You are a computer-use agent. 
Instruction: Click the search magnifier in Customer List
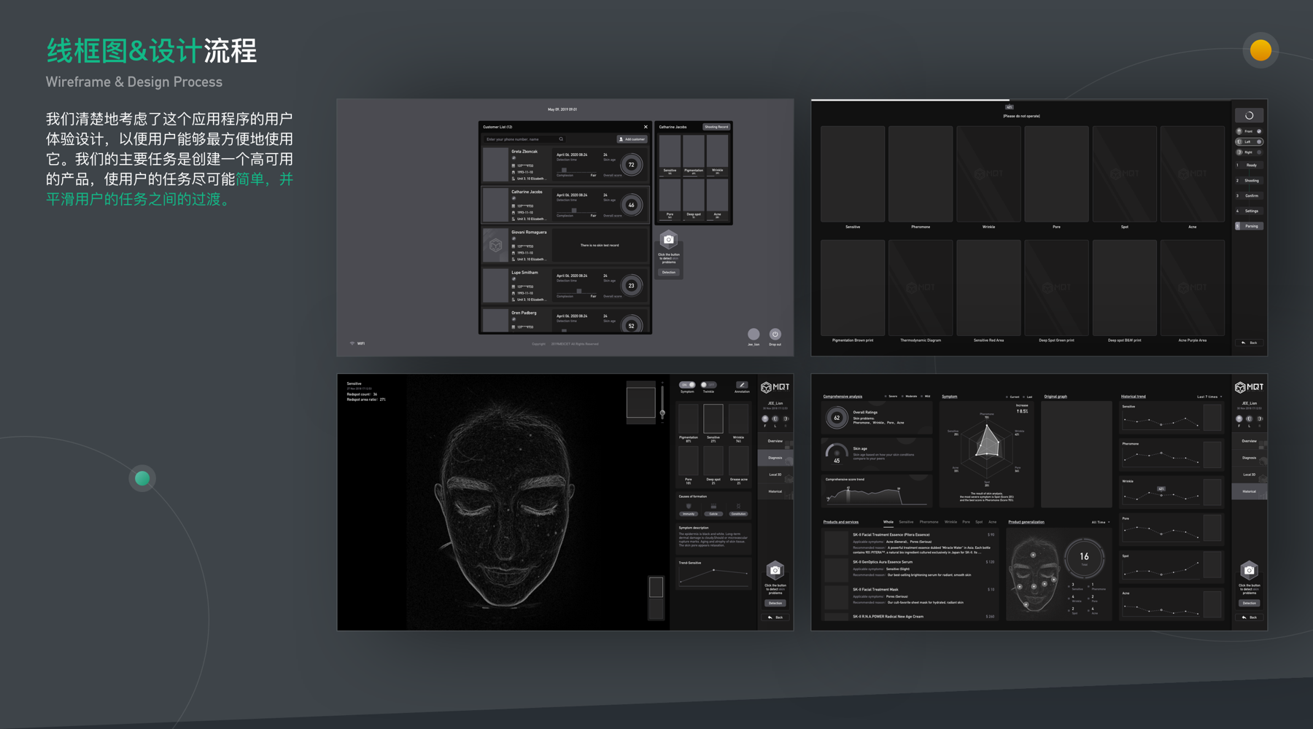(x=561, y=139)
